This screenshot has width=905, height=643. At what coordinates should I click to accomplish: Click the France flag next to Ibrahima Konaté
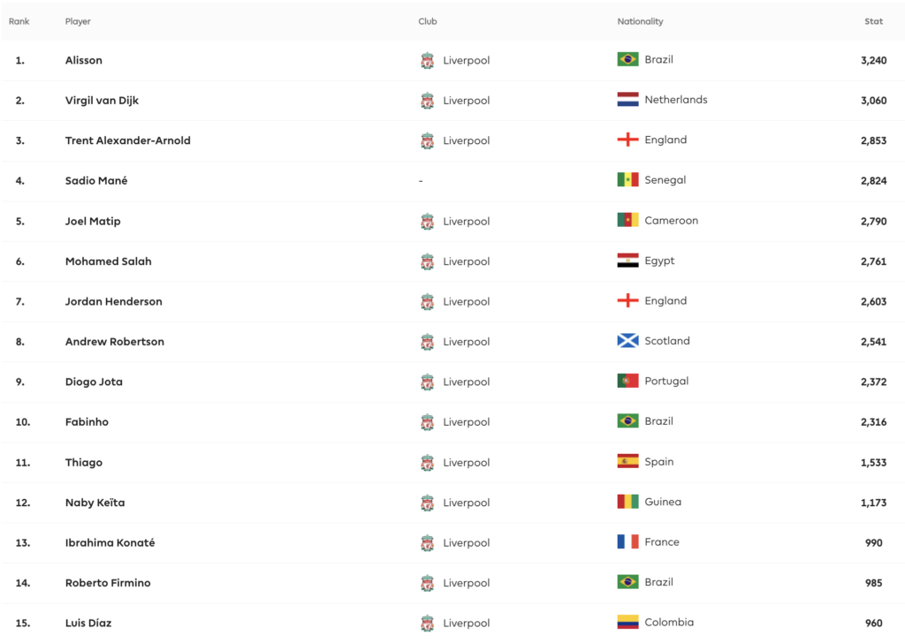(627, 542)
